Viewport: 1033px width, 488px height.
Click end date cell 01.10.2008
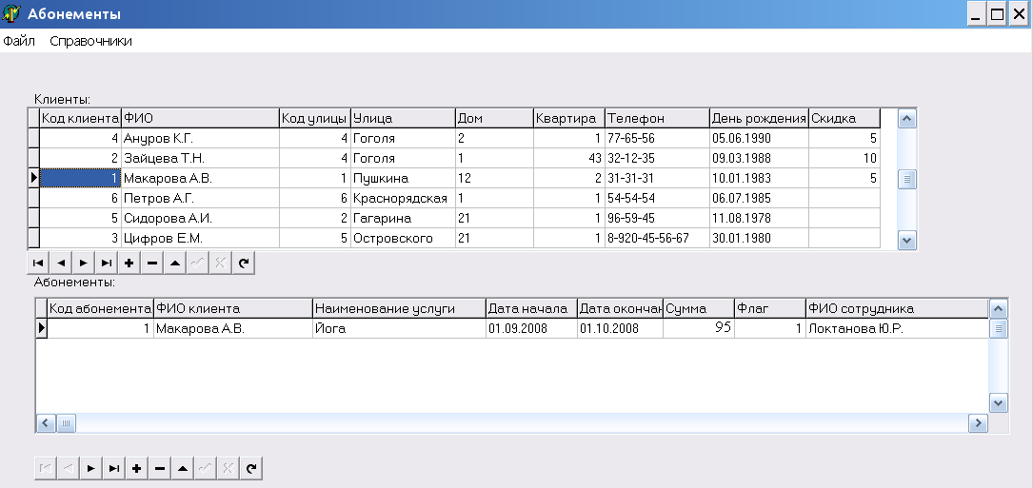point(620,328)
